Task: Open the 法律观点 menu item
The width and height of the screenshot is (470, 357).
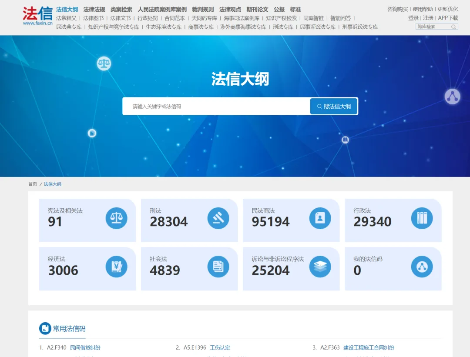Action: point(230,10)
